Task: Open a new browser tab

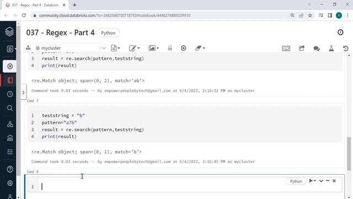Action: point(74,5)
